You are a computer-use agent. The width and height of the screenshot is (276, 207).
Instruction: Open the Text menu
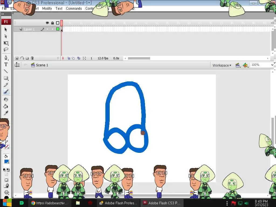coord(59,8)
